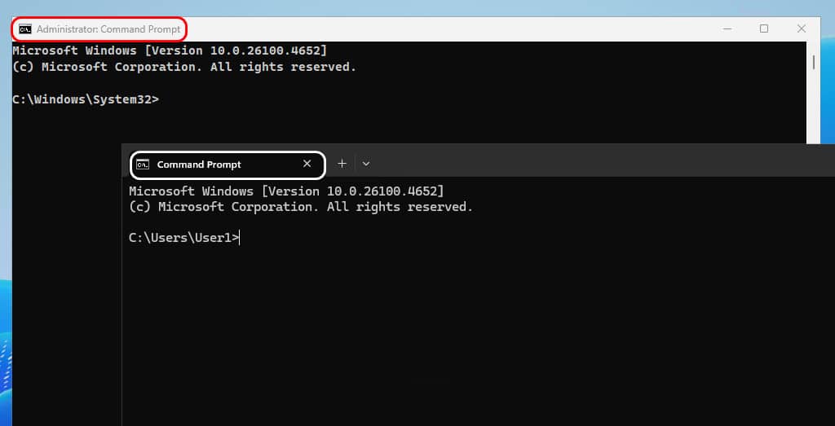Open a new tab with the plus button
Screen dimensions: 835x426
click(x=342, y=164)
